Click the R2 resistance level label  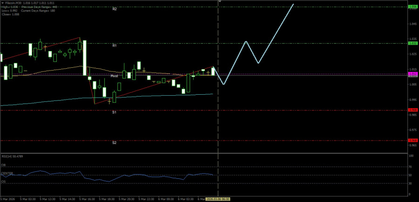tap(114, 9)
